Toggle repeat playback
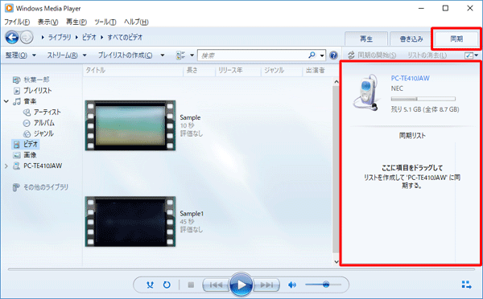 coord(167,285)
